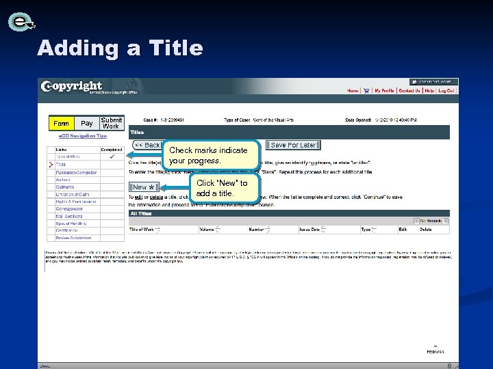Sort by Number column arrow
This screenshot has height=369, width=493.
pos(267,230)
